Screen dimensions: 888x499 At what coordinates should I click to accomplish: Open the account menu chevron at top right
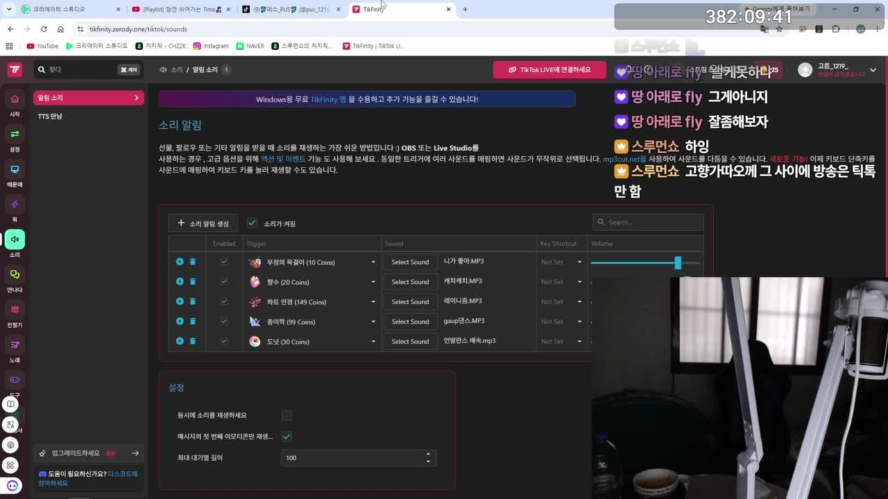click(873, 70)
